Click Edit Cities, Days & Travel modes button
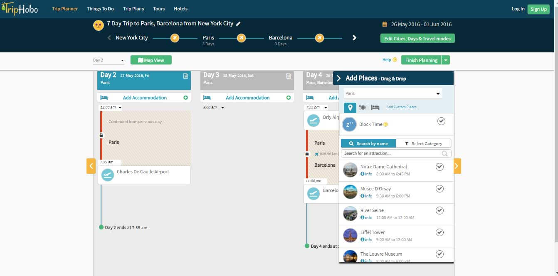The height and width of the screenshot is (276, 558). click(x=417, y=39)
